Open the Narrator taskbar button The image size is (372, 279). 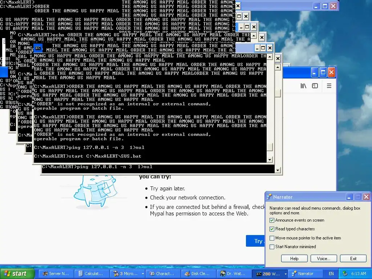click(305, 274)
